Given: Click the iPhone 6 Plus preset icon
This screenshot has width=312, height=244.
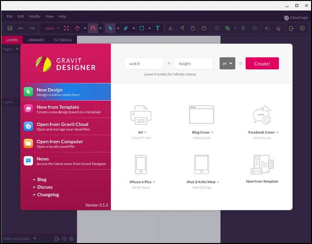Looking at the screenshot, I should pos(141,164).
